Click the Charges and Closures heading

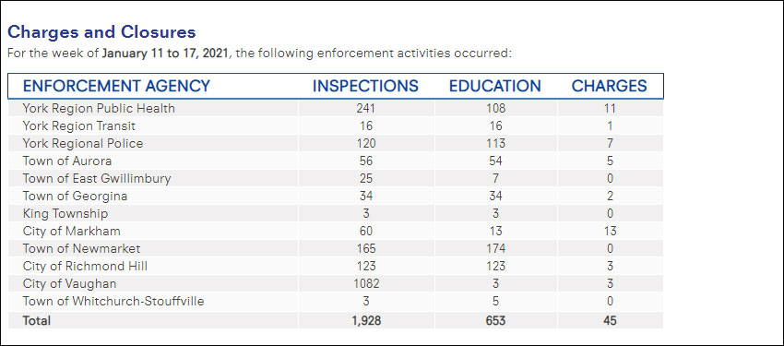click(x=101, y=32)
